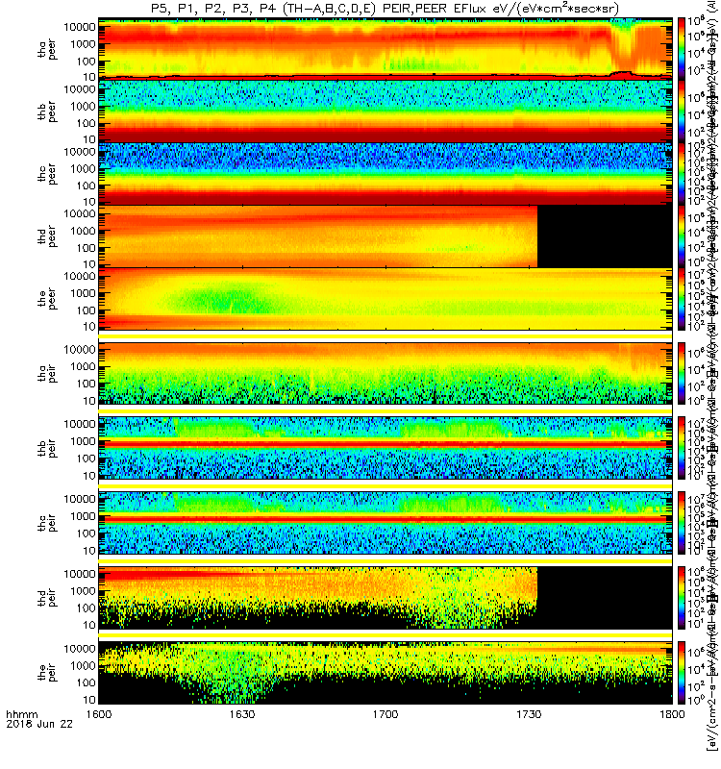
Task: Click the 100 tick label of thc peer
Action: 87,186
